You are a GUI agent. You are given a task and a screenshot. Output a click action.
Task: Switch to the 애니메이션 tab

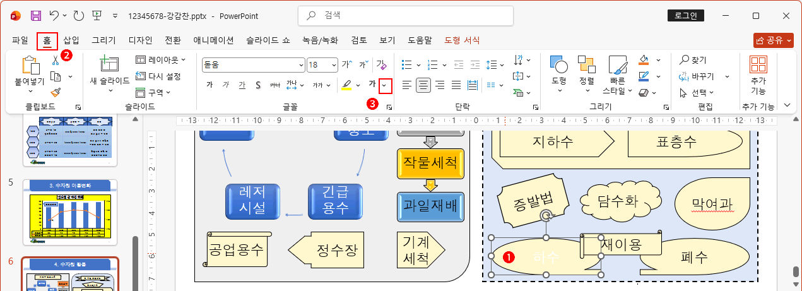(213, 40)
